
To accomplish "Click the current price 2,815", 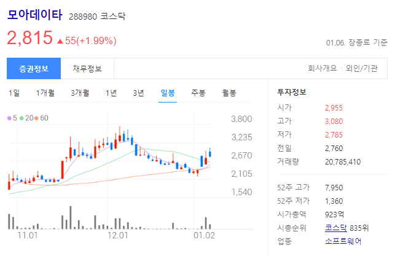I will pos(30,37).
